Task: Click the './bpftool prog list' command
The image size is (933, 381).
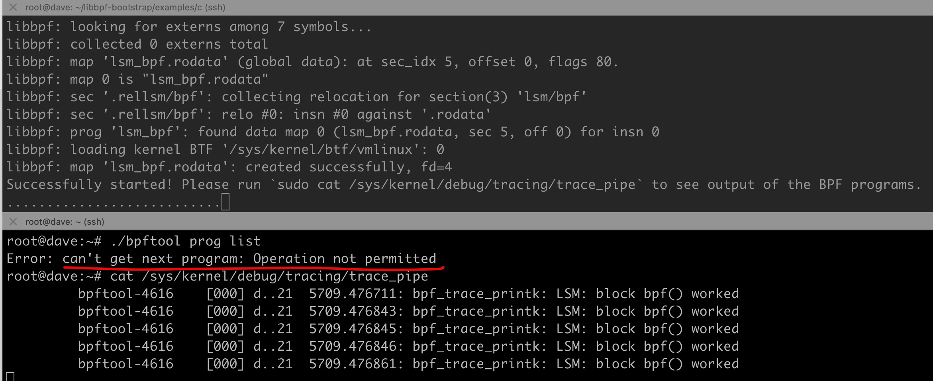Action: click(185, 241)
